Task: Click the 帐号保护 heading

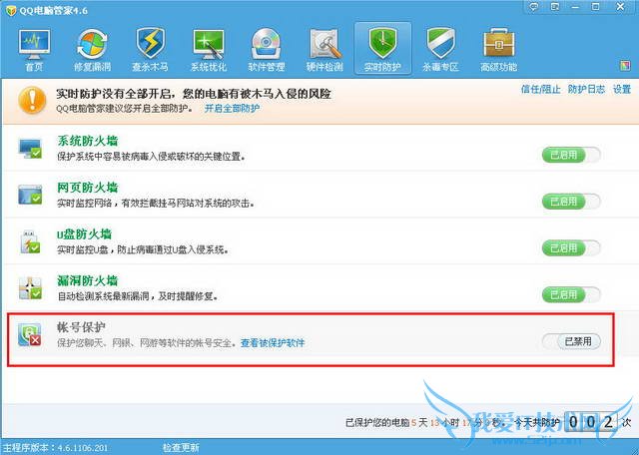Action: coord(81,327)
